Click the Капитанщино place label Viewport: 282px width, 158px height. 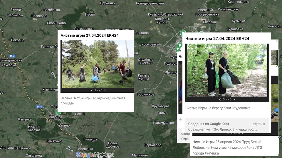point(229,9)
